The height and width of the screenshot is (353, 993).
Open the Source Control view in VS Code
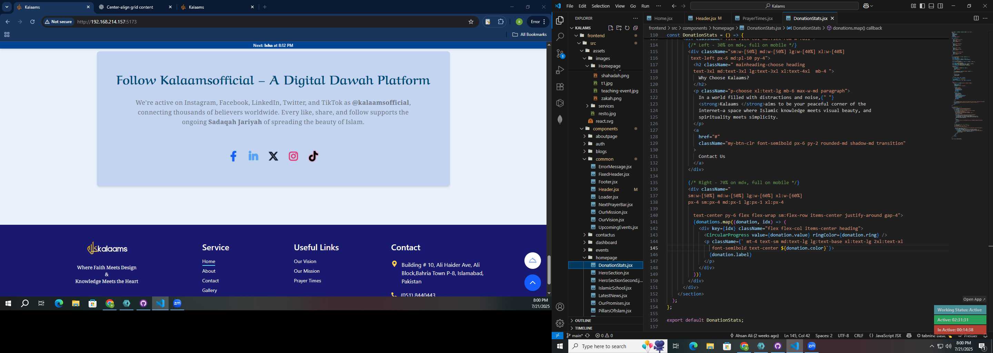click(x=560, y=53)
